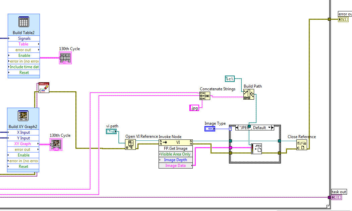Click the Build Path function icon
The width and height of the screenshot is (352, 211).
tap(249, 94)
